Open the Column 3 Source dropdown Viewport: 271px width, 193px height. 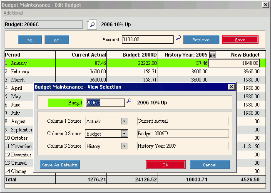[124, 146]
